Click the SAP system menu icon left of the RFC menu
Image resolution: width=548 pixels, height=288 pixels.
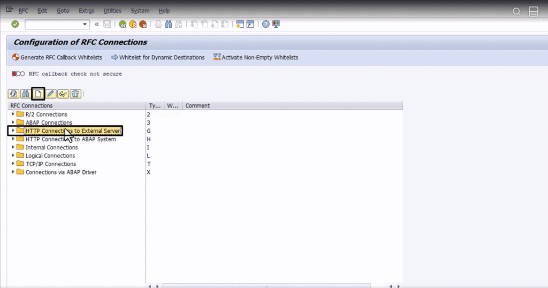(10, 10)
